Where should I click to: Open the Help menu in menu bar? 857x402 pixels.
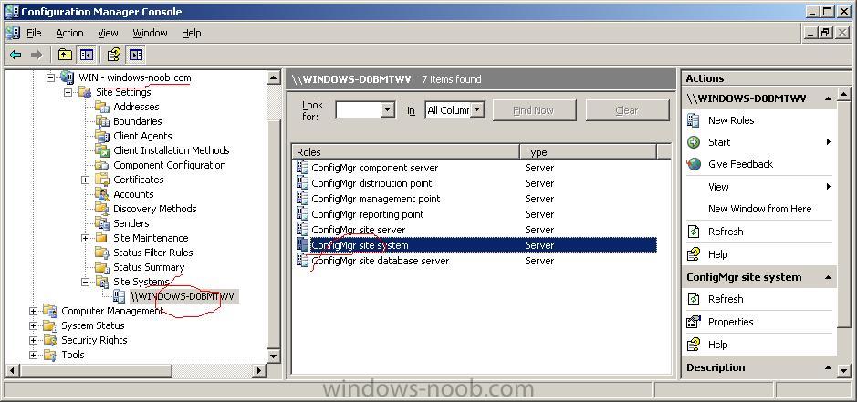tap(192, 34)
